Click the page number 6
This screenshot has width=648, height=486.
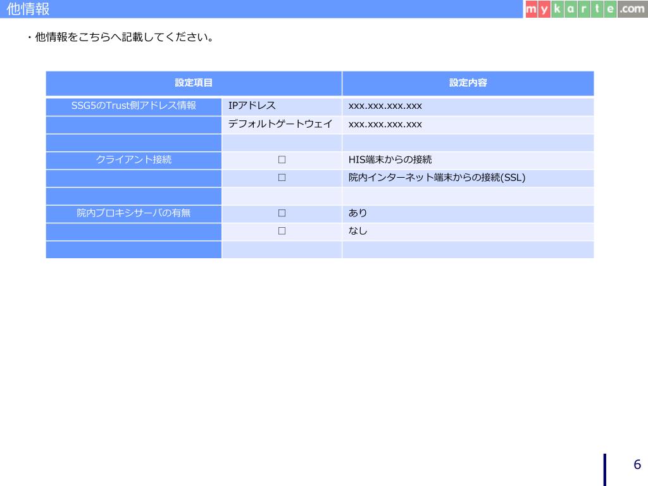point(637,464)
